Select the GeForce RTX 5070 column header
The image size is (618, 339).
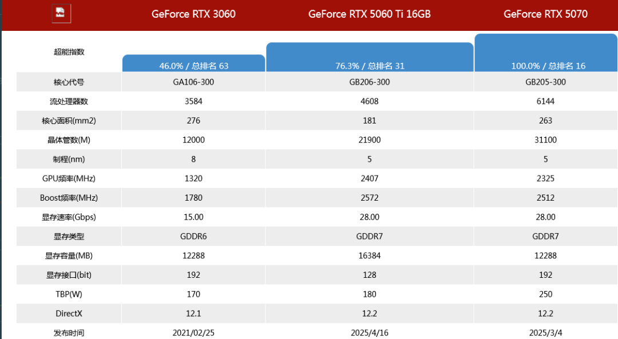click(545, 14)
